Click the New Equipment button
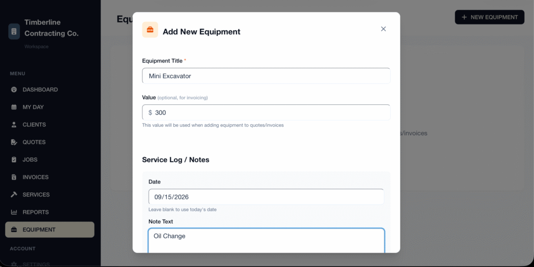The image size is (534, 267). pyautogui.click(x=489, y=17)
